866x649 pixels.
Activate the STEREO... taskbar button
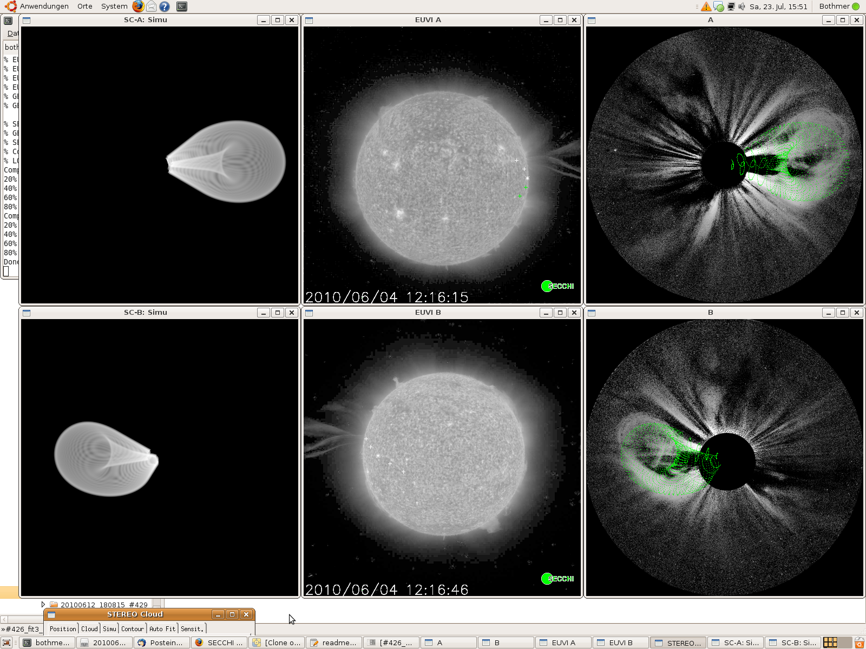tap(678, 643)
